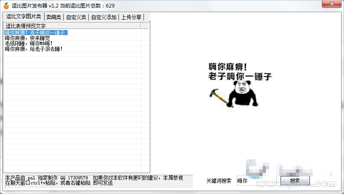Viewport: 344px width, 194px height.
Task: Click the 搜索 button
Action: coord(295,181)
